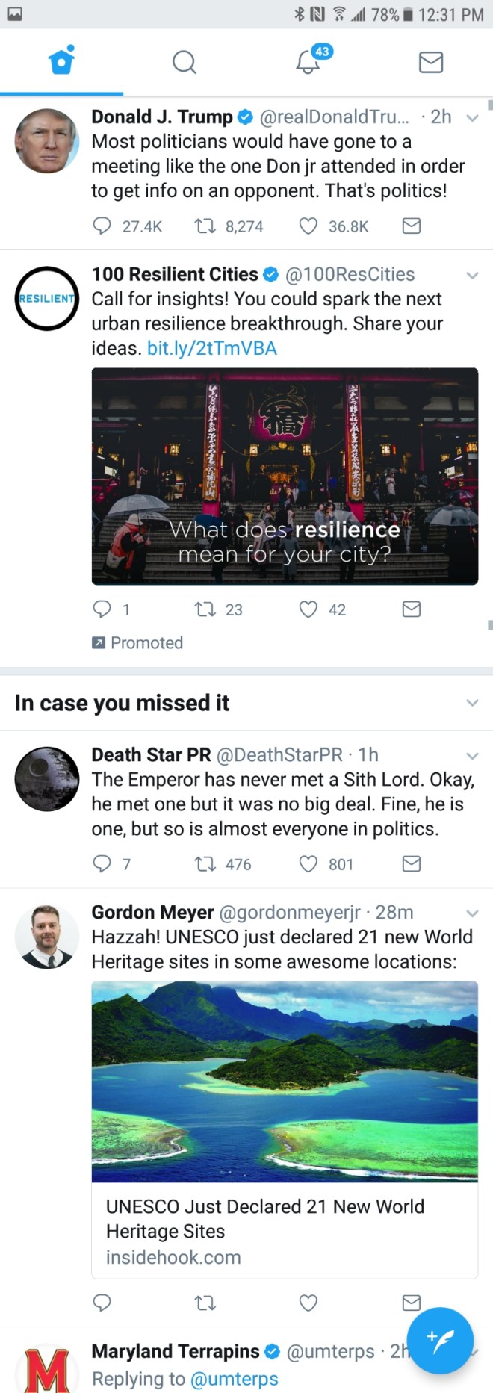Tap the compose new tweet button
This screenshot has width=493, height=1393.
coord(441,1340)
